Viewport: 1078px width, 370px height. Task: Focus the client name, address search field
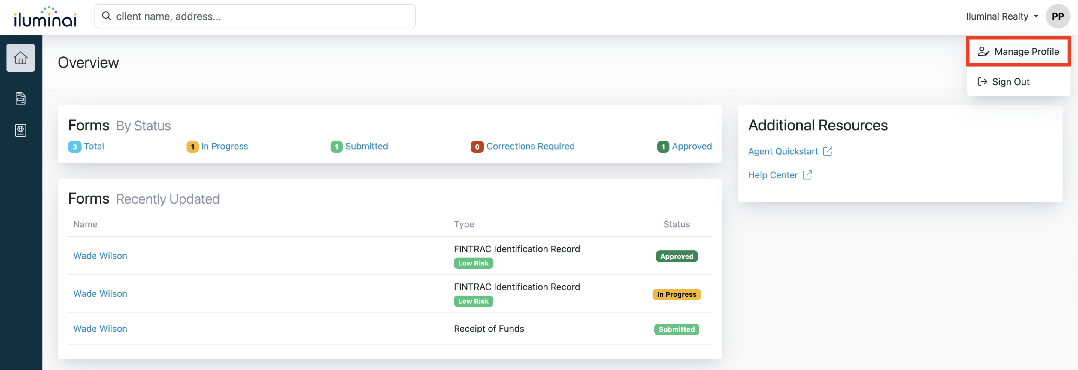pyautogui.click(x=255, y=16)
